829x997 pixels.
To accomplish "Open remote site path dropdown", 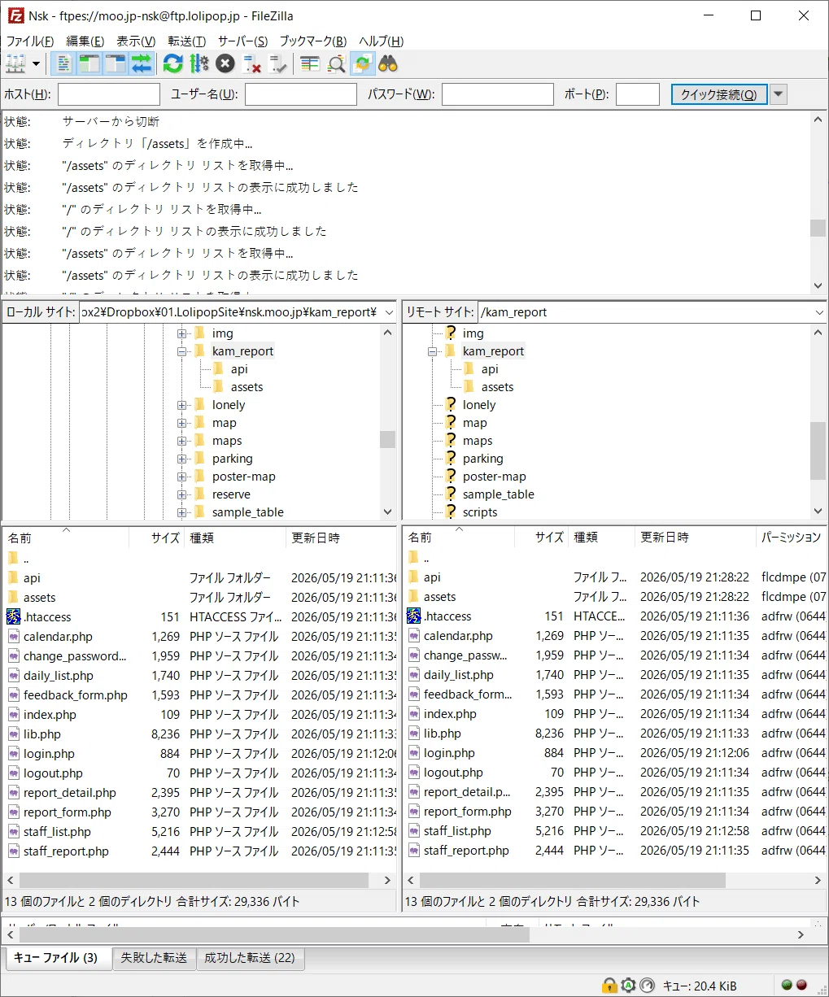I will pos(818,312).
